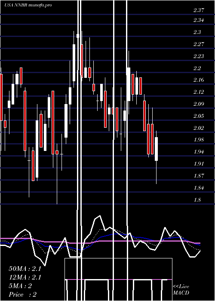This screenshot has height=301, width=215.
Task: Click the 2.34 price axis label
Action: [198, 20]
